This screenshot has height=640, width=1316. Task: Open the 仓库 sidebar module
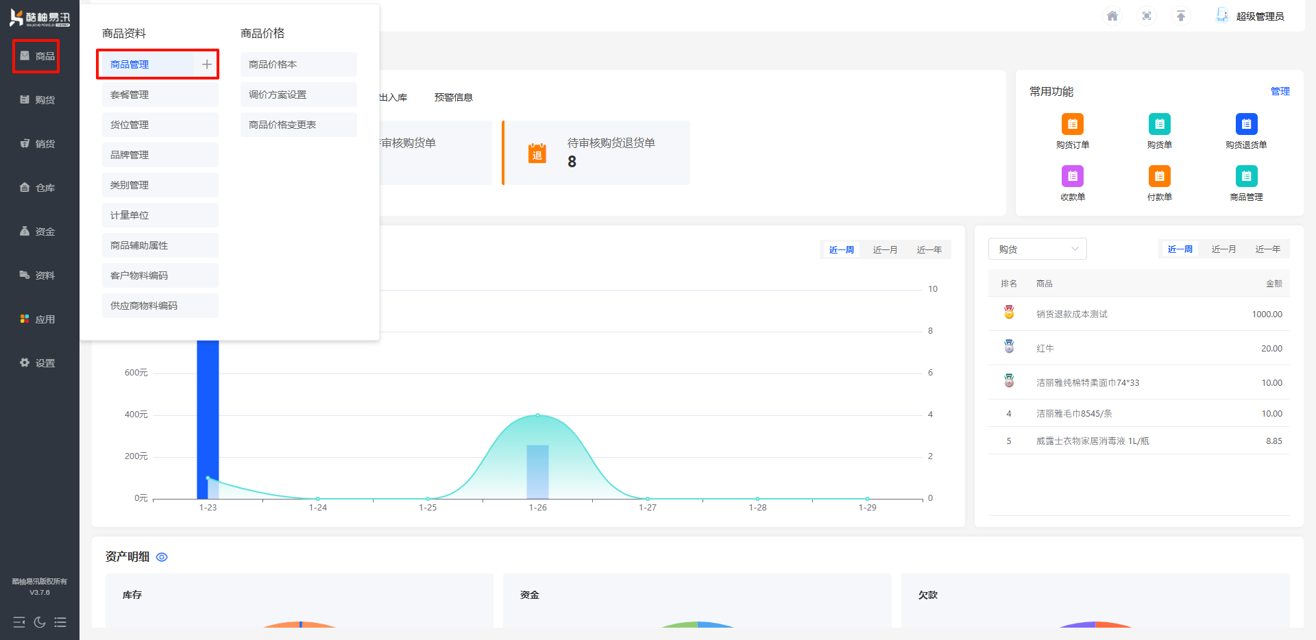[38, 188]
